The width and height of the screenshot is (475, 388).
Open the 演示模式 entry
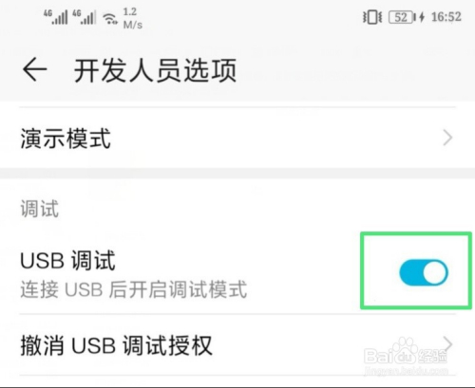pyautogui.click(x=237, y=138)
